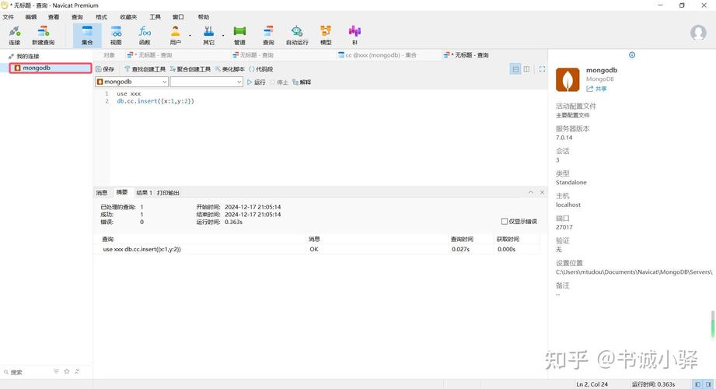
Task: Select the 视图 (View) toolbar icon
Action: pyautogui.click(x=116, y=35)
